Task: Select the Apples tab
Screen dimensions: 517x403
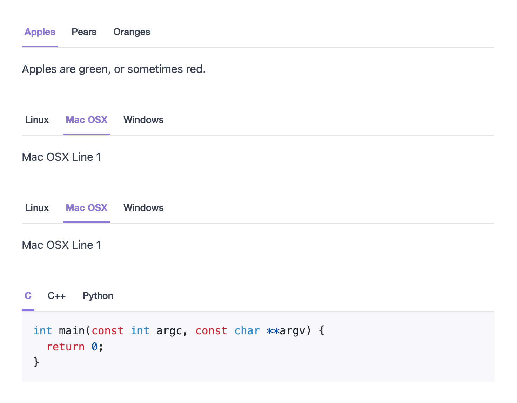Action: [x=40, y=32]
